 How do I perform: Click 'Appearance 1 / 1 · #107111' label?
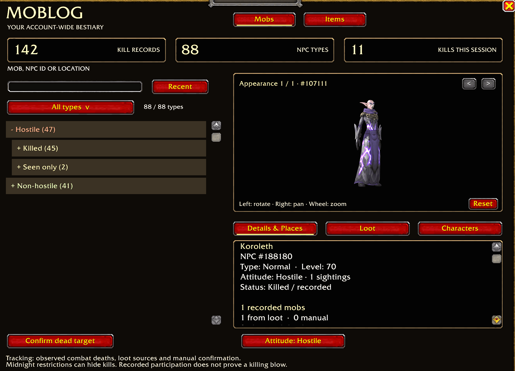click(283, 83)
